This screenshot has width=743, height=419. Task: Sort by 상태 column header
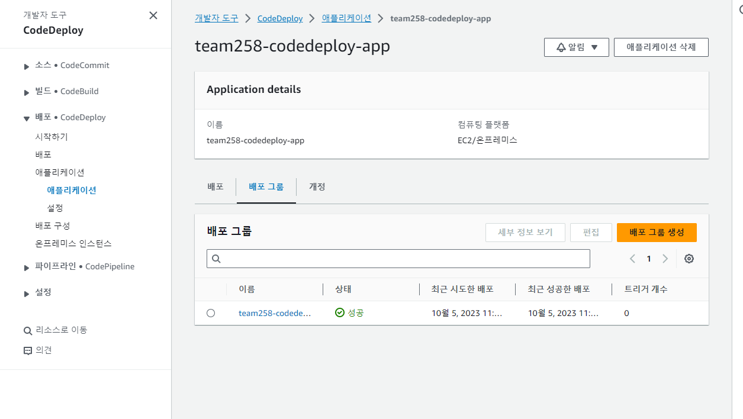pos(343,289)
